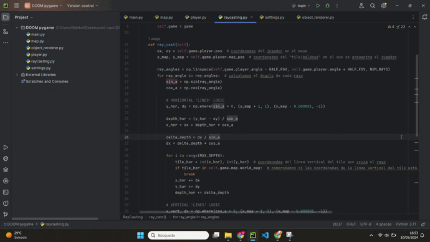430x242 pixels.
Task: Select raycasting.py in project tree
Action: tap(41, 61)
